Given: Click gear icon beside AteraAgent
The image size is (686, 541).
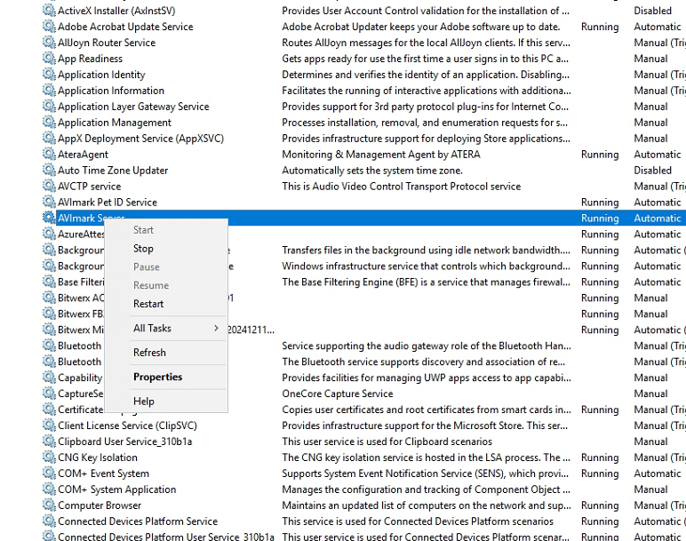Looking at the screenshot, I should (49, 154).
